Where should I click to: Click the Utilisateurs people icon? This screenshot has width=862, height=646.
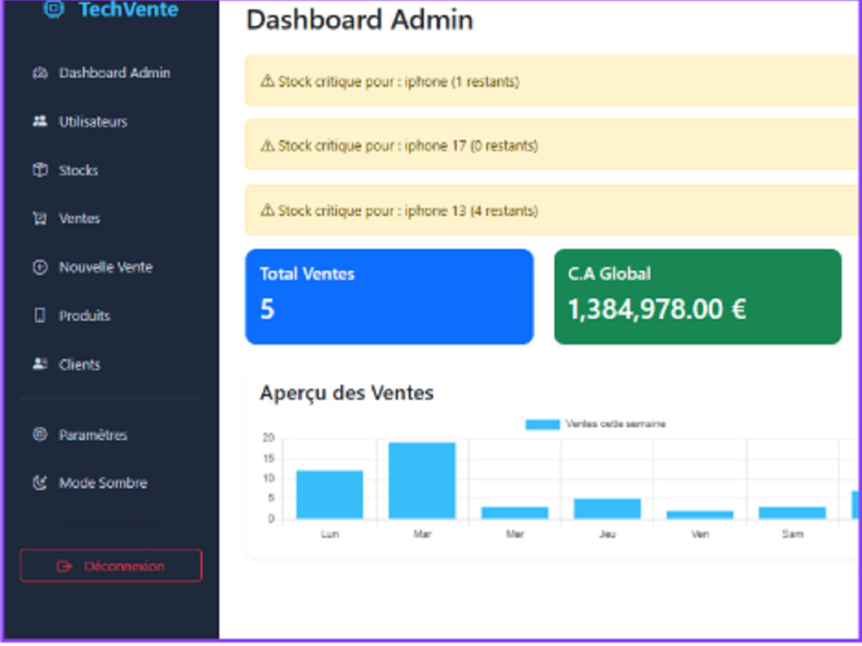coord(41,121)
